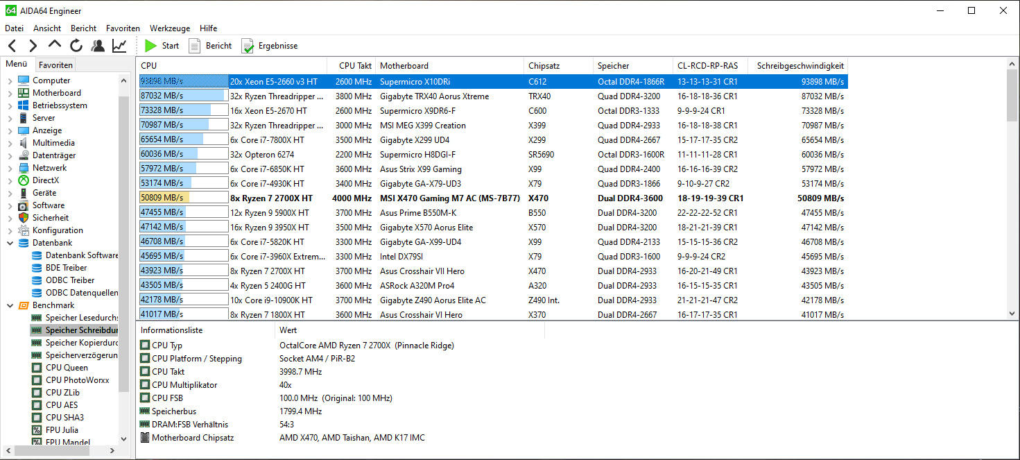Click the Bericht document button in the toolbar

pyautogui.click(x=210, y=46)
